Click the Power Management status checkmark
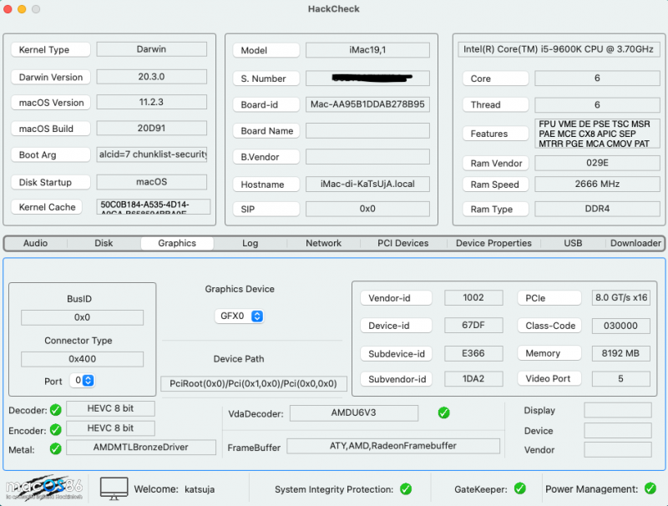668x506 pixels. [x=650, y=488]
